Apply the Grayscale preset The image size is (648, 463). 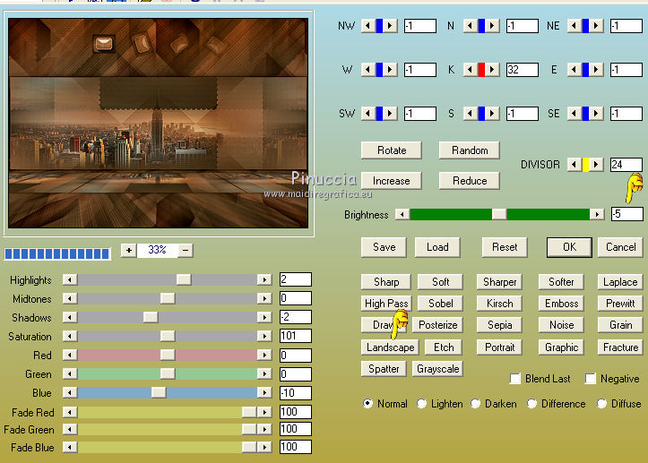[x=437, y=368]
